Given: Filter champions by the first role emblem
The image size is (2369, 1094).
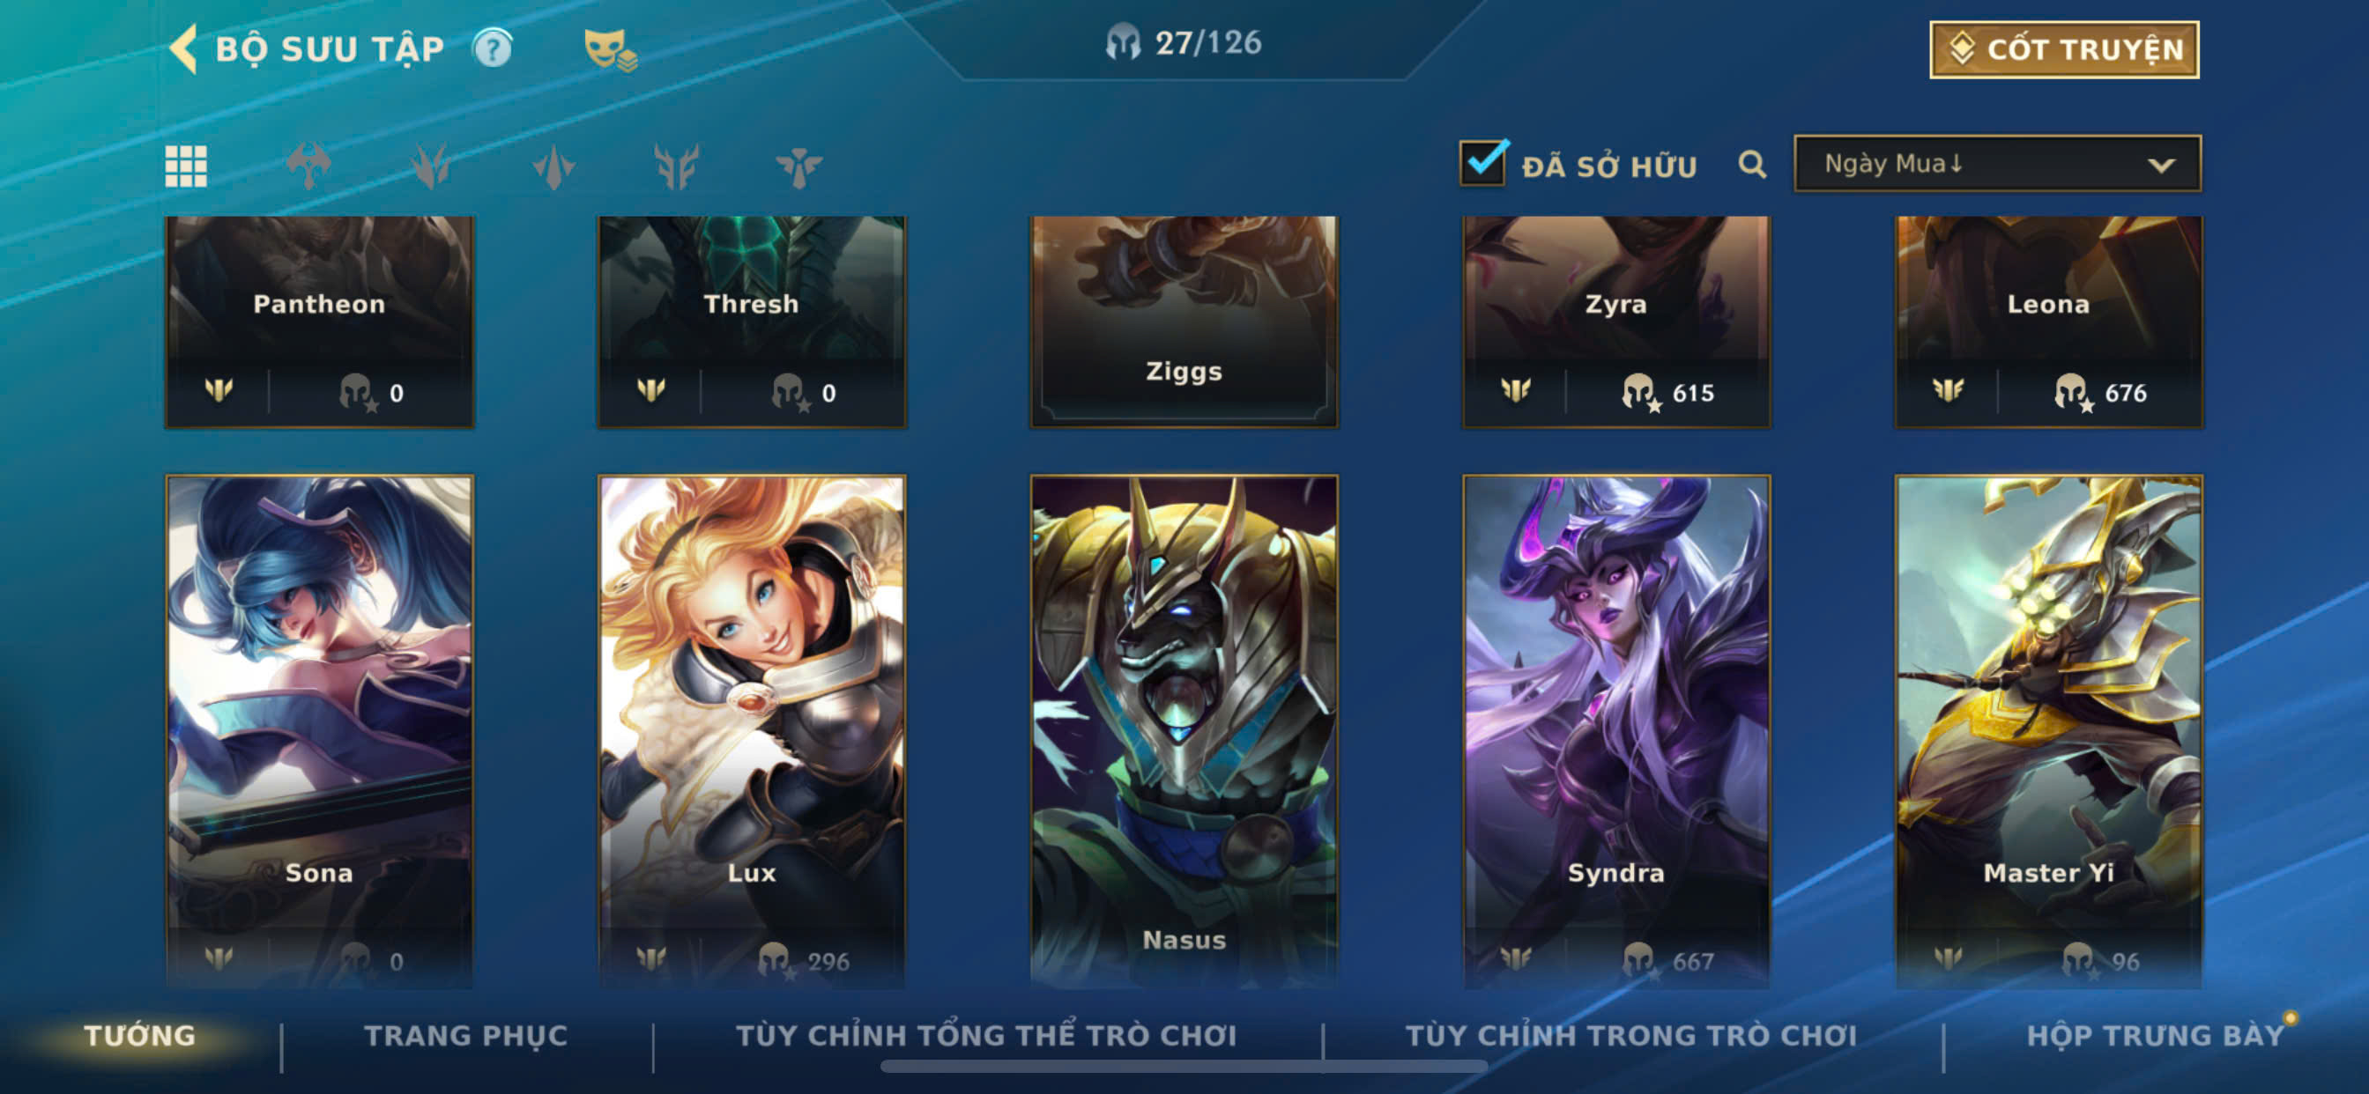Looking at the screenshot, I should click(308, 166).
